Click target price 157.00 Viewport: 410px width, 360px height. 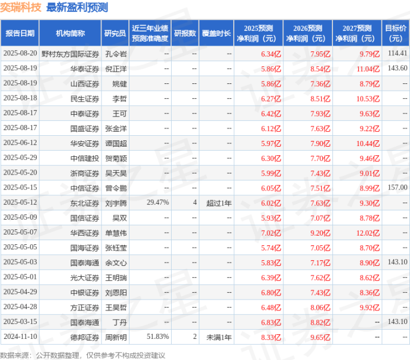point(397,187)
